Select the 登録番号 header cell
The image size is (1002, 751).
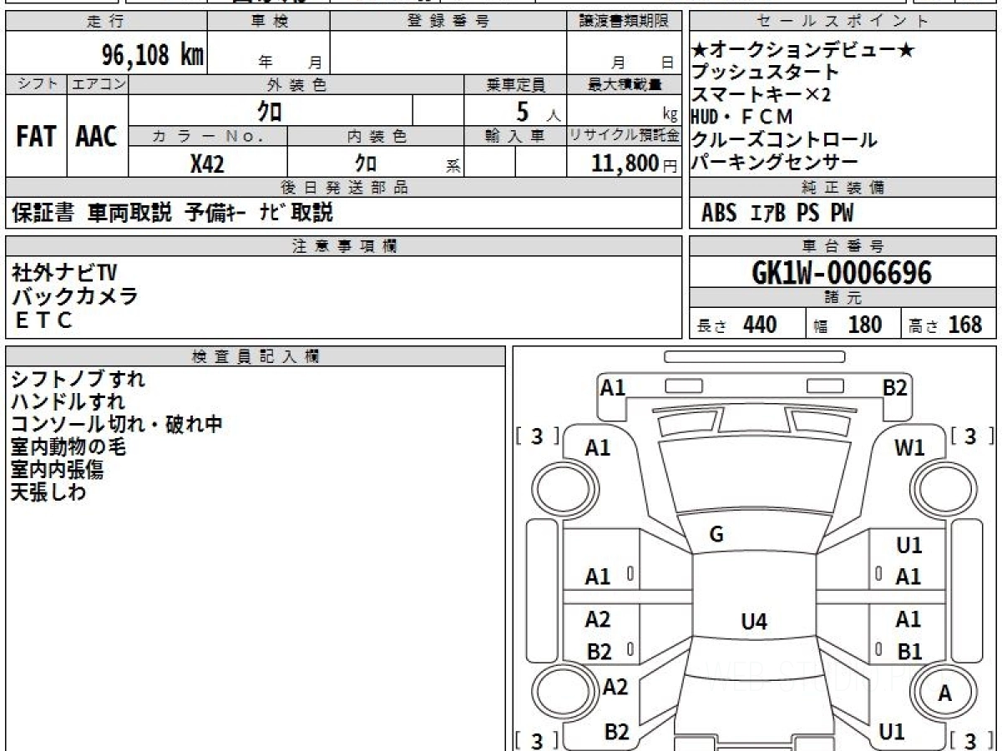point(448,22)
